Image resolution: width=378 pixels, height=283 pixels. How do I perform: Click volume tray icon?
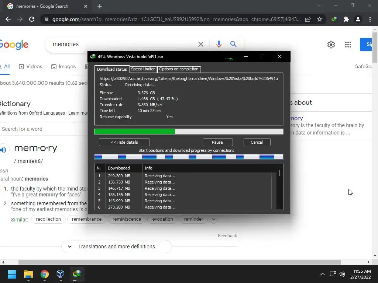click(342, 274)
